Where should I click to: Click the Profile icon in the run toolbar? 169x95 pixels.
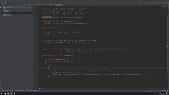[x=160, y=3]
